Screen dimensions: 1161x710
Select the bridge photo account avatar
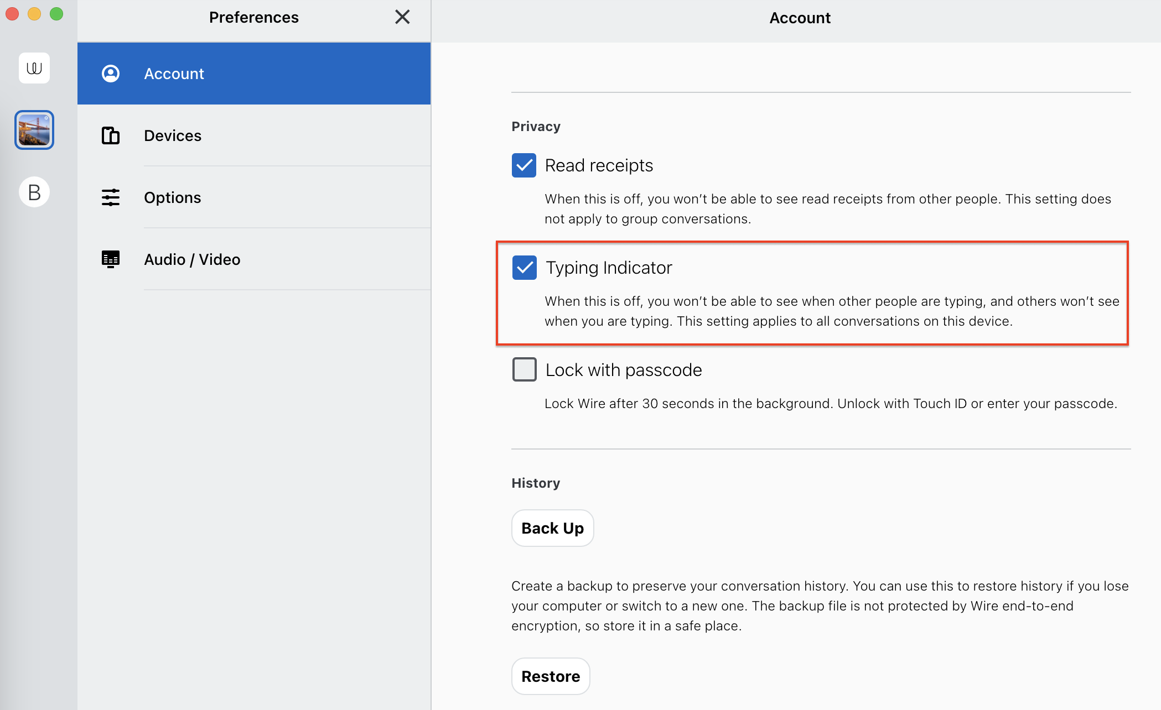coord(34,130)
